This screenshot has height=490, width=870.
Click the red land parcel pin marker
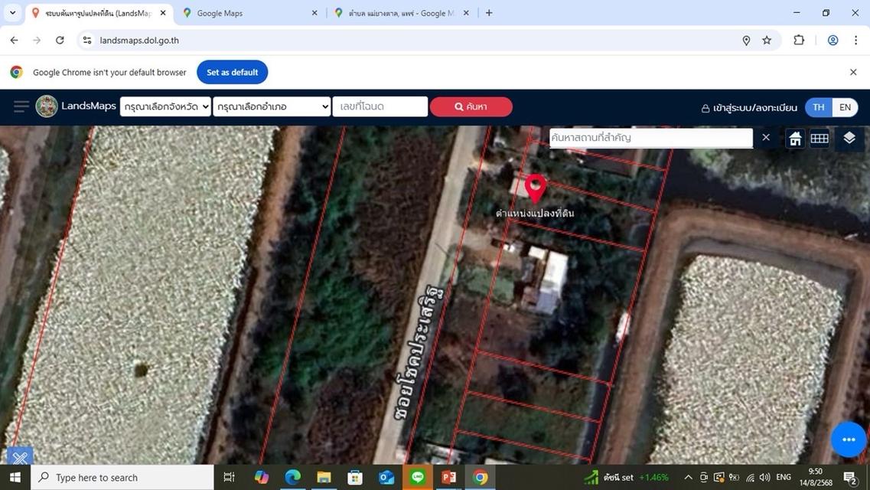536,188
